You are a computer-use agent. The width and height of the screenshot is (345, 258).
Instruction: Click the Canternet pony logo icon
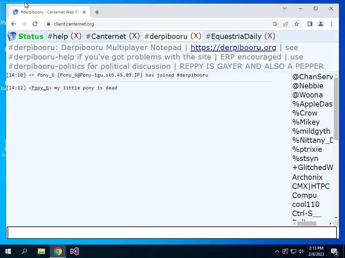(x=12, y=36)
